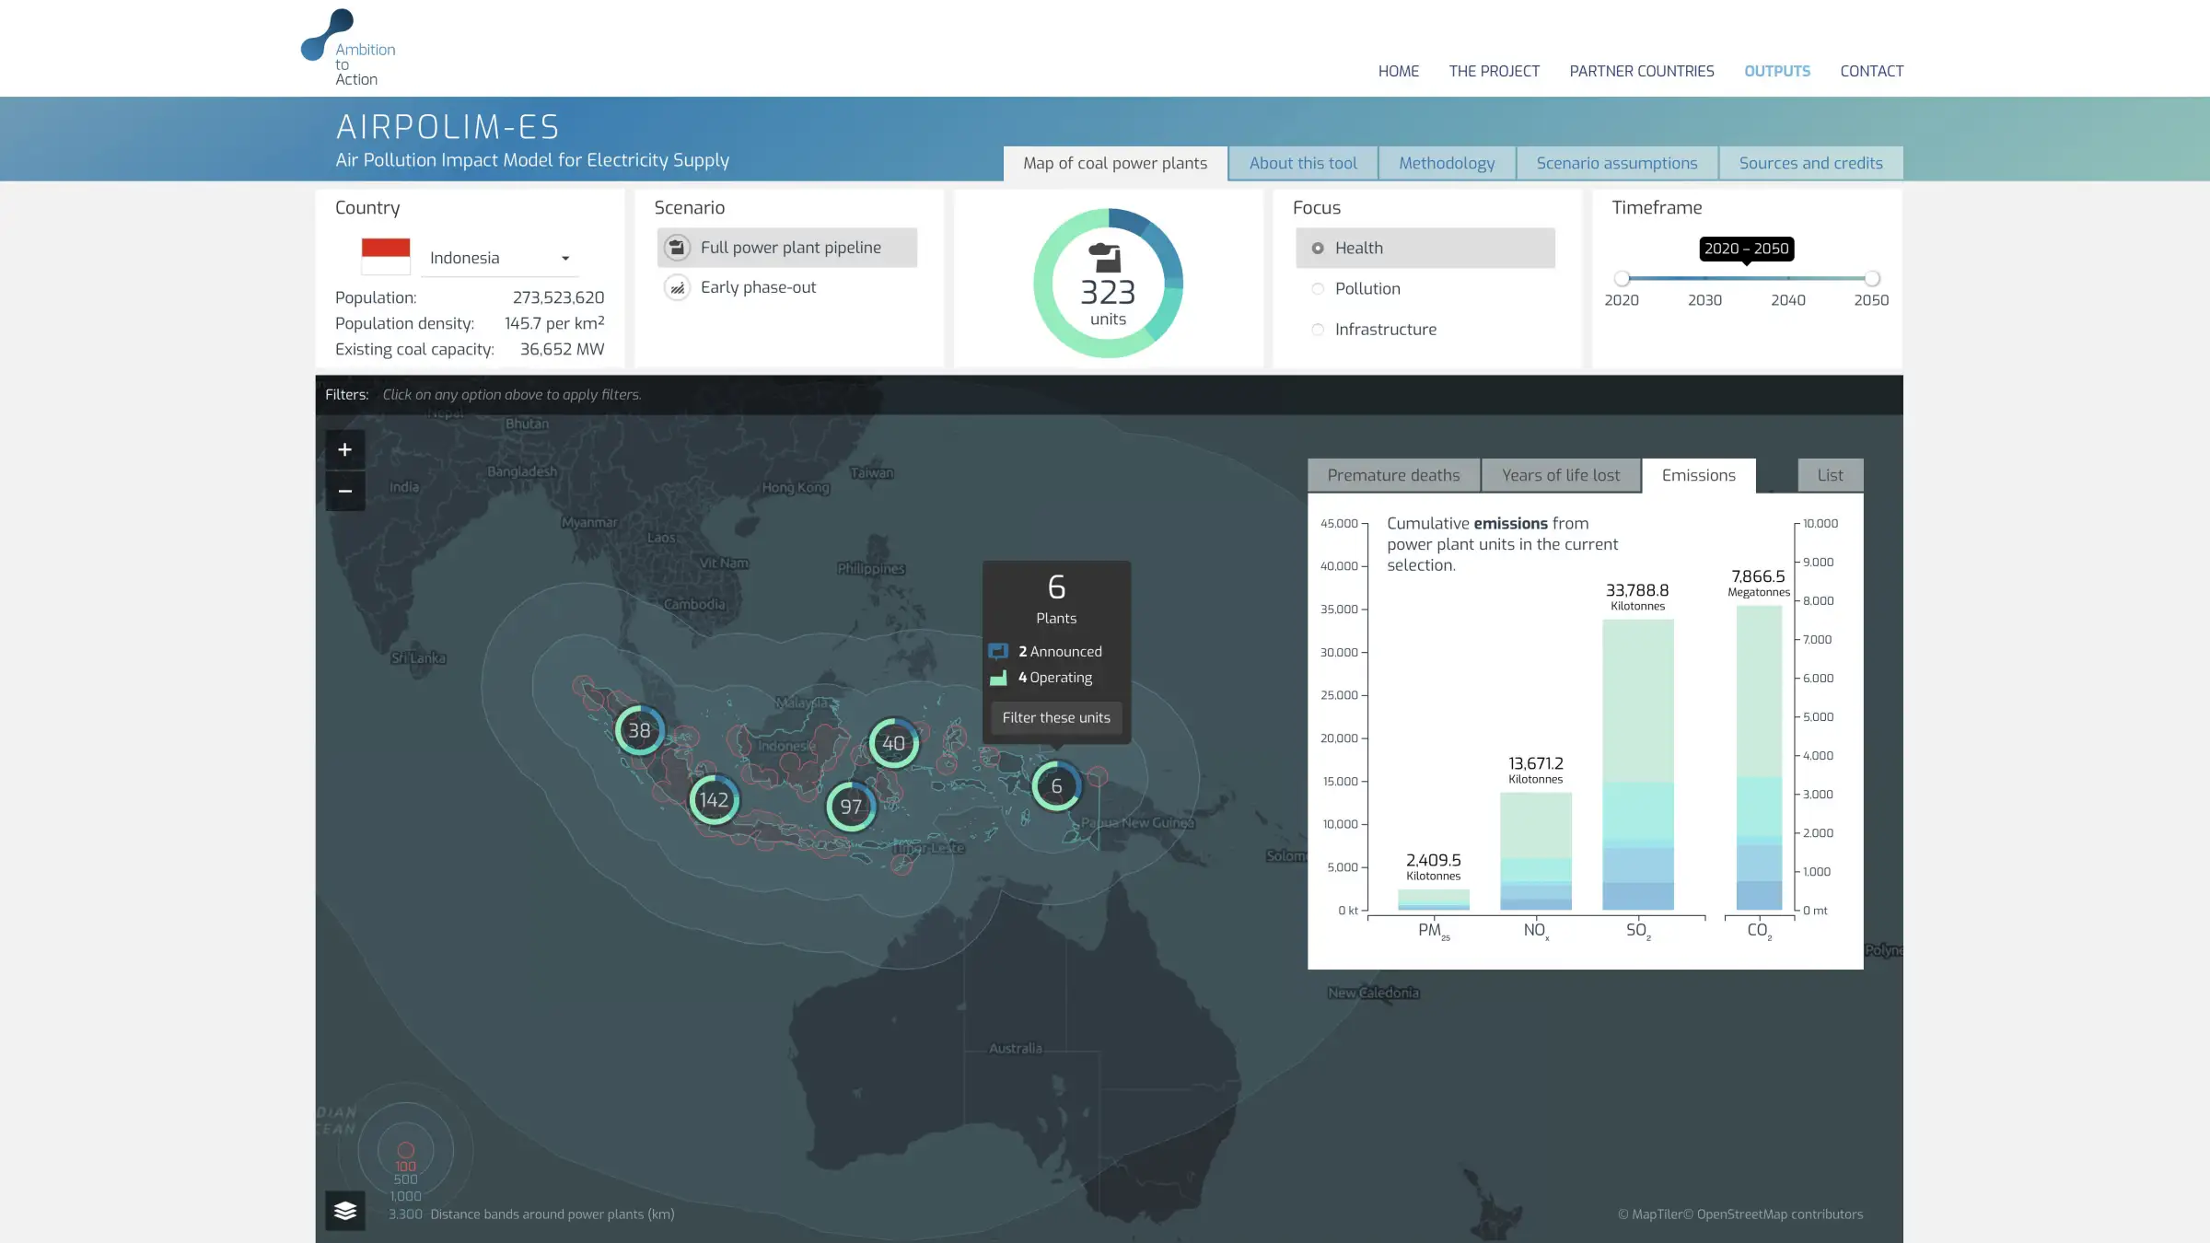Click the 2050 timeframe slider handle
The height and width of the screenshot is (1243, 2210).
point(1872,278)
